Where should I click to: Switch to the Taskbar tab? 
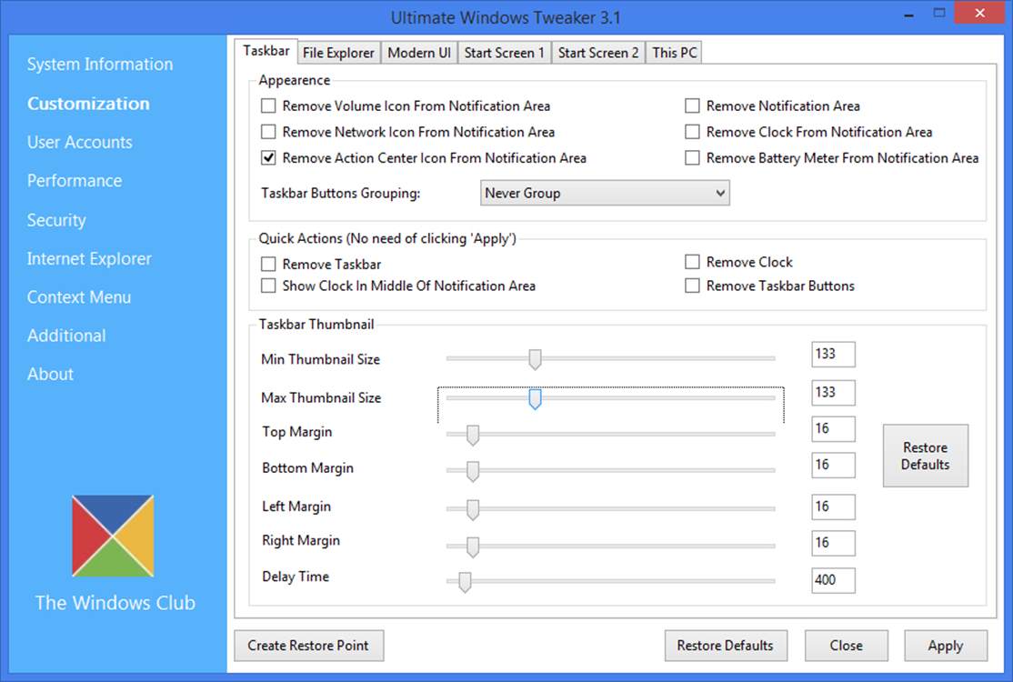coord(266,51)
